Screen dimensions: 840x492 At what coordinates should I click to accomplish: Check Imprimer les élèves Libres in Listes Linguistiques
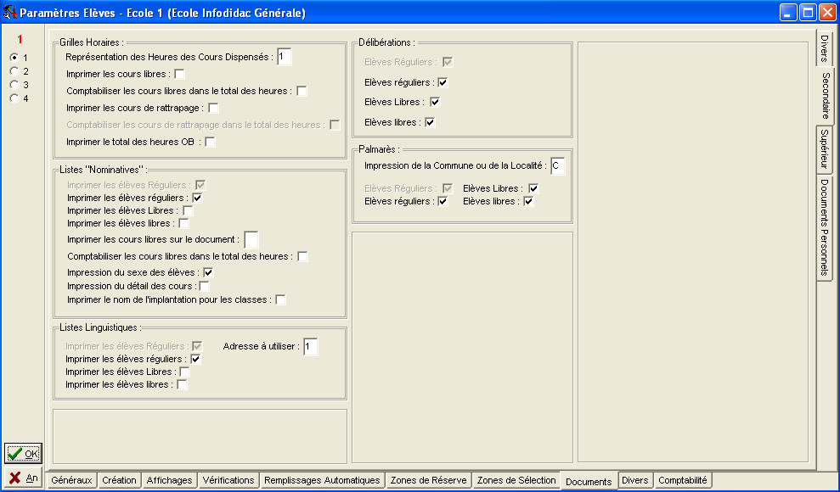click(x=184, y=372)
